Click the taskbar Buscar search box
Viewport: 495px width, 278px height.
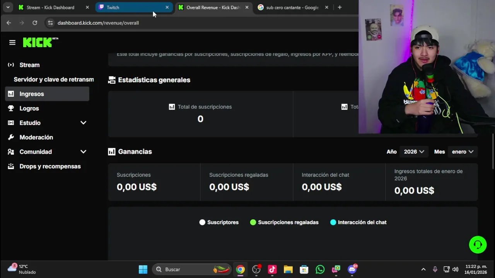(192, 270)
